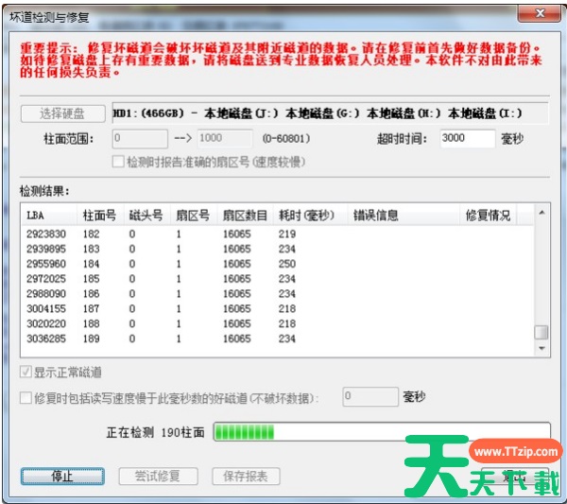Click the 错误信息 column header

pyautogui.click(x=402, y=216)
